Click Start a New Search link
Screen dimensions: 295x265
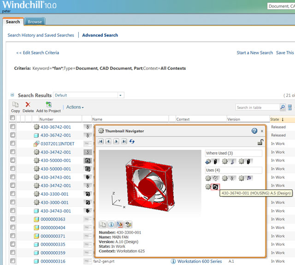coord(254,53)
